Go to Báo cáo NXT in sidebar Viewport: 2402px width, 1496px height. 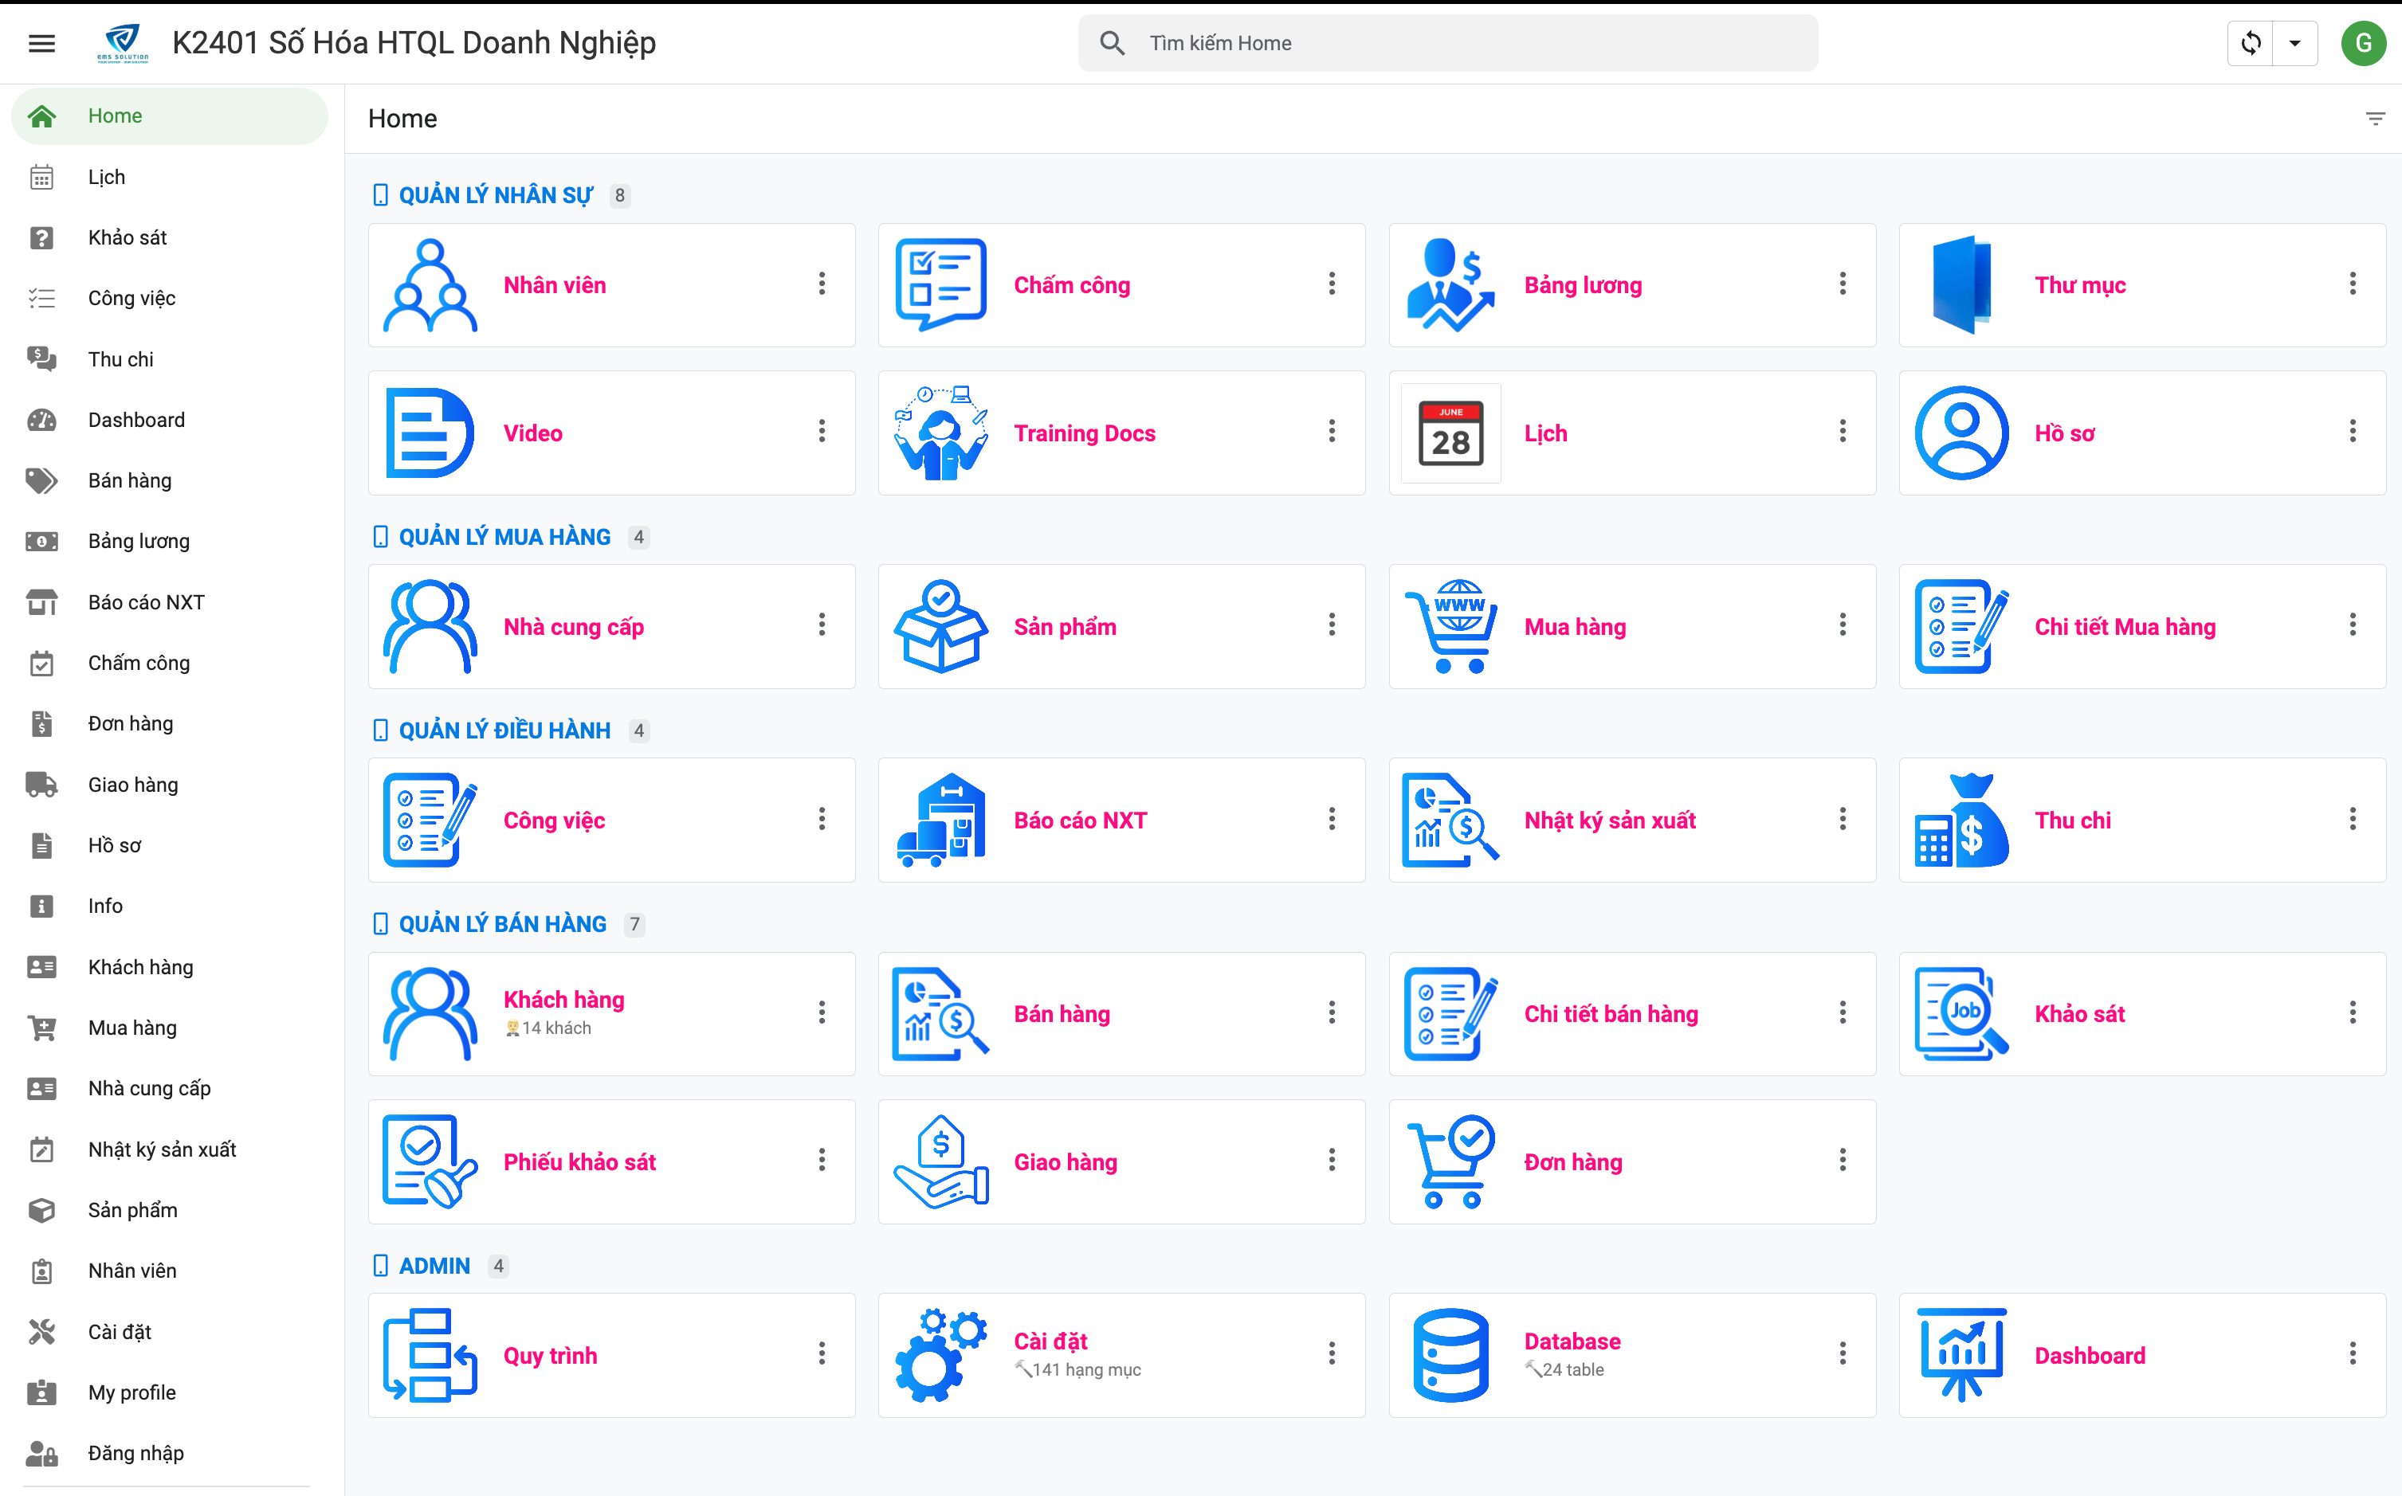point(146,601)
